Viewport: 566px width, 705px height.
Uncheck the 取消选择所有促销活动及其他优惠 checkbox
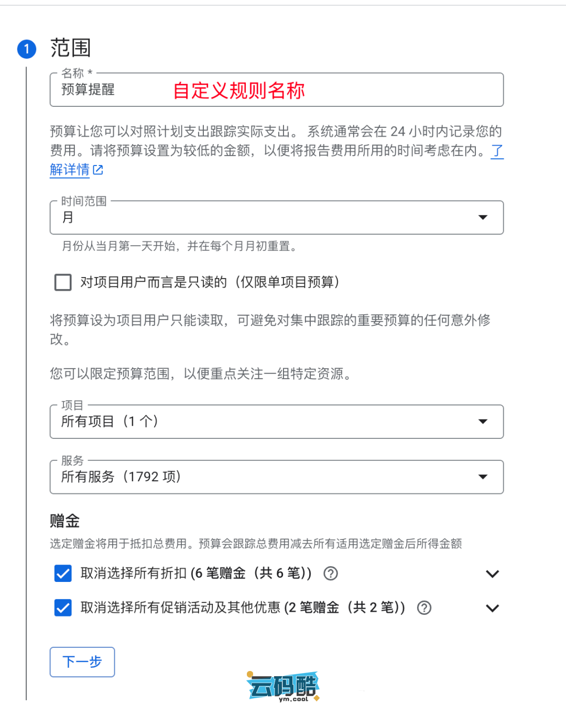[63, 608]
